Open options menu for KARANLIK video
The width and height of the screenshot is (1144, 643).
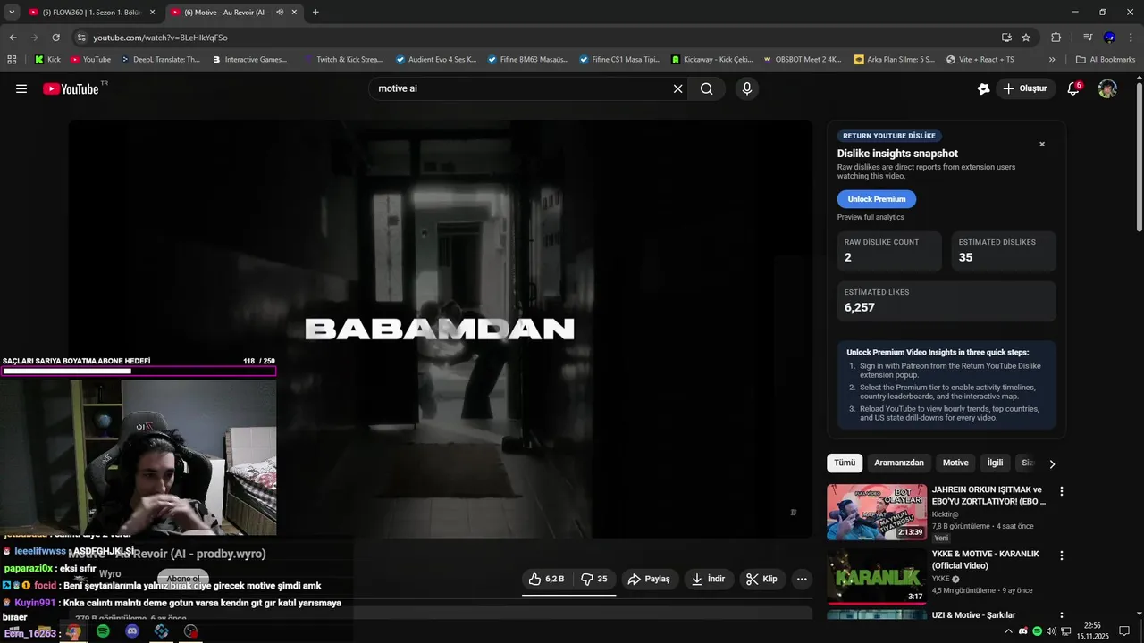click(1062, 555)
